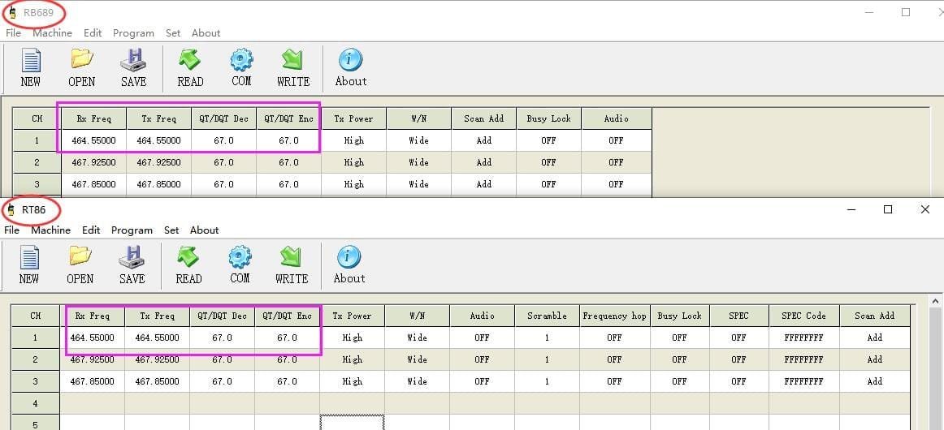Click READ arrow icon in RT86 window

pyautogui.click(x=188, y=257)
